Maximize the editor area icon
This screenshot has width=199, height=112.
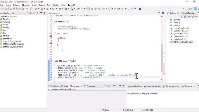click(163, 13)
